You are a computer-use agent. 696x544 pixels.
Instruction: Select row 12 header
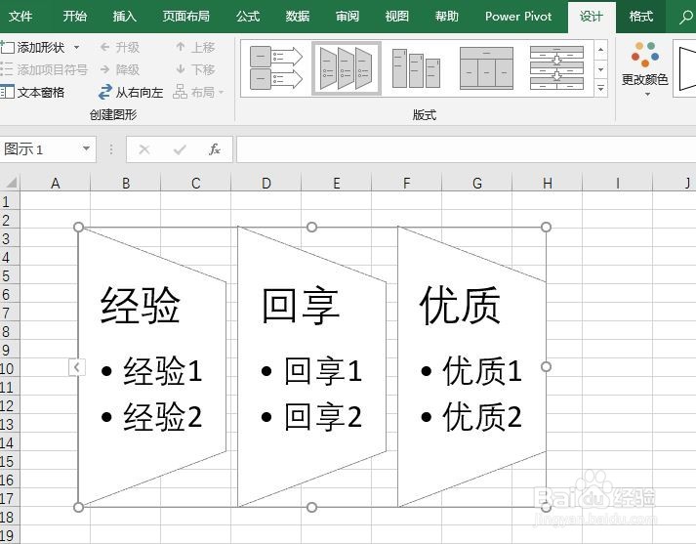point(10,405)
